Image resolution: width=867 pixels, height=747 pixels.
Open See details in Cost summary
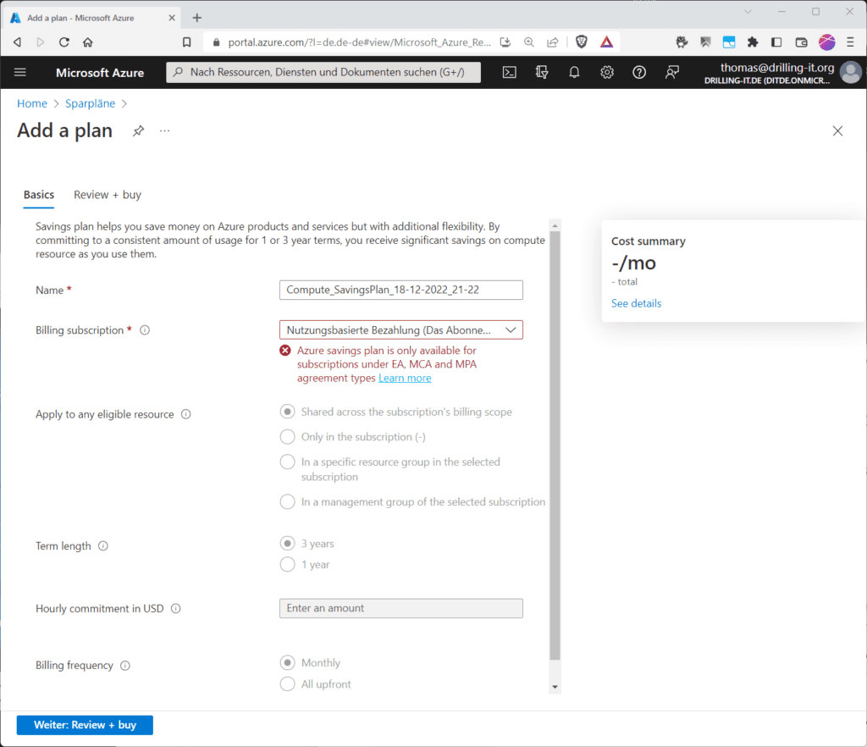click(636, 303)
